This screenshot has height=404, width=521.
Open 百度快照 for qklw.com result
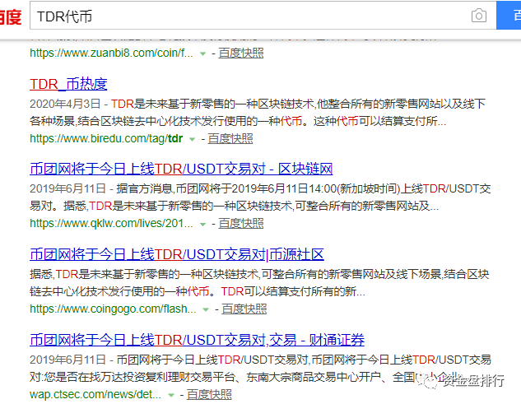(x=241, y=224)
